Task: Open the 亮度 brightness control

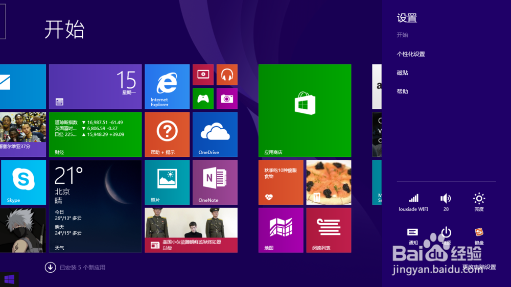Action: (x=479, y=202)
